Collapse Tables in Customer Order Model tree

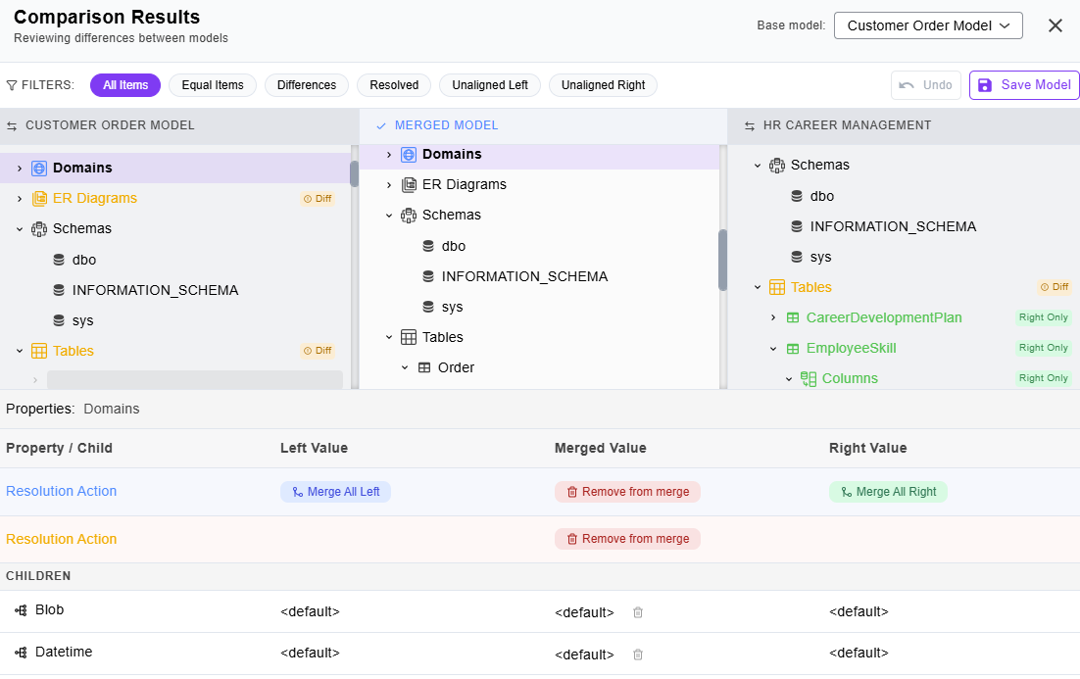click(x=20, y=351)
